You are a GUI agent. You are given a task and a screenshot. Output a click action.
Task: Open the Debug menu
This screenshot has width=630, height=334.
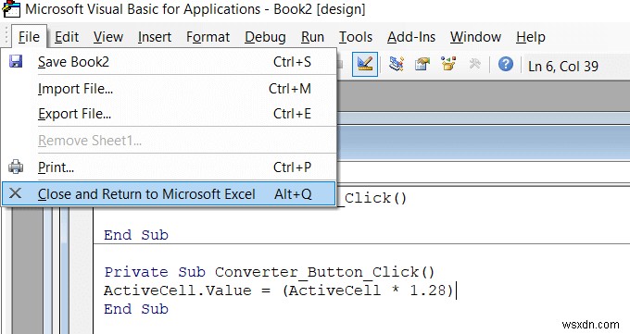point(265,37)
